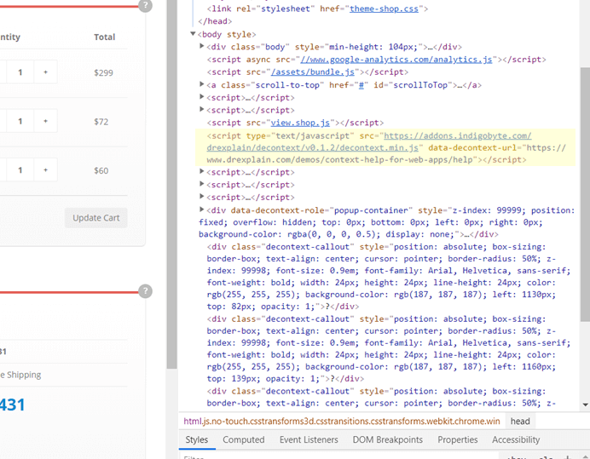Open the DOM Breakpoints tab

388,439
